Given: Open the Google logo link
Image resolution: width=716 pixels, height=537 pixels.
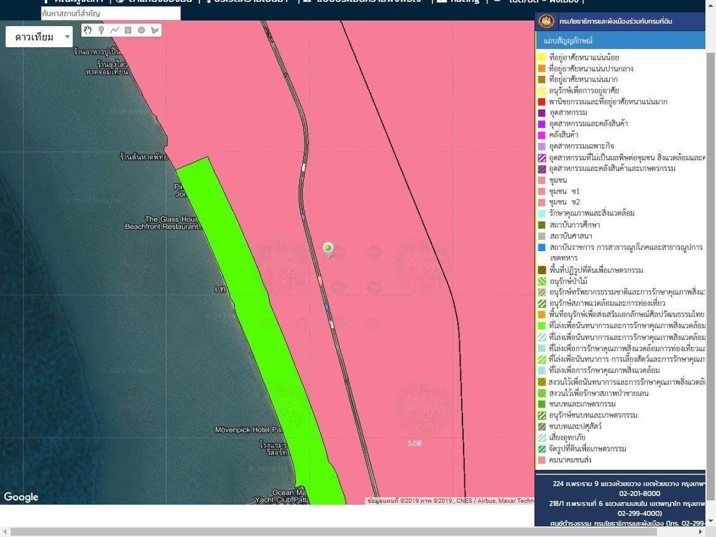Looking at the screenshot, I should 21,497.
